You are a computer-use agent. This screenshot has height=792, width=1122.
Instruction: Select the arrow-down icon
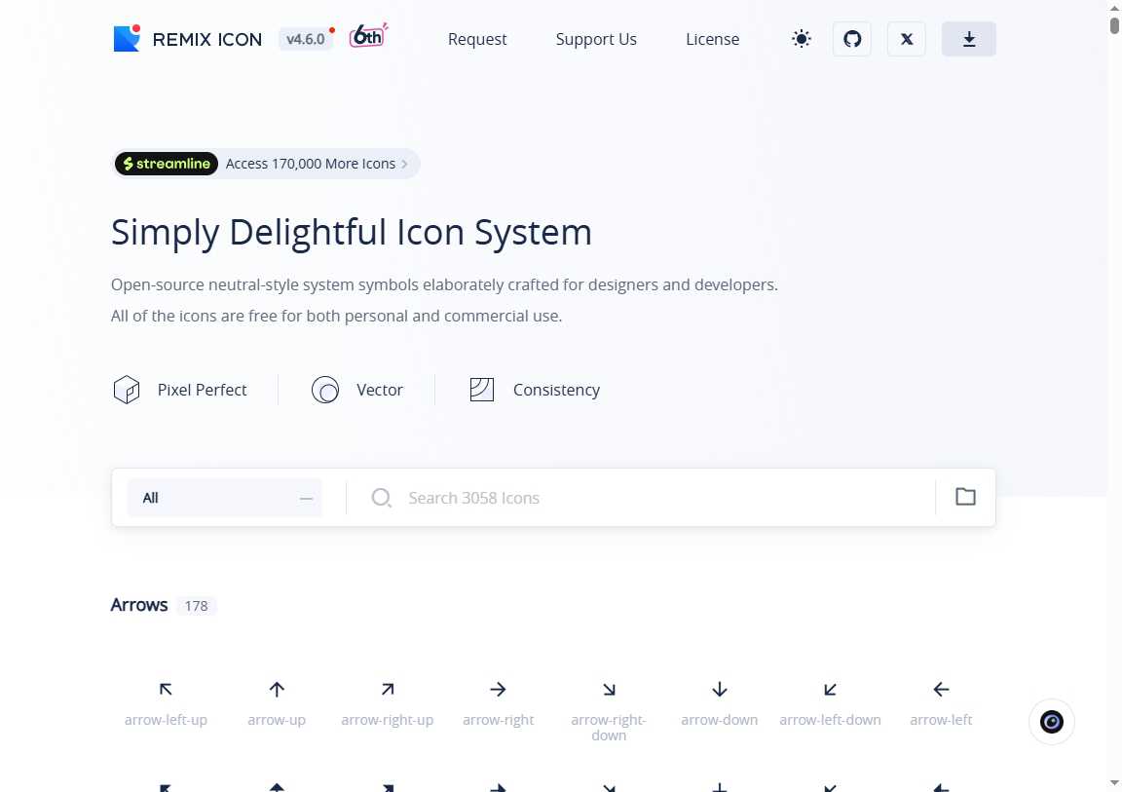click(x=719, y=703)
